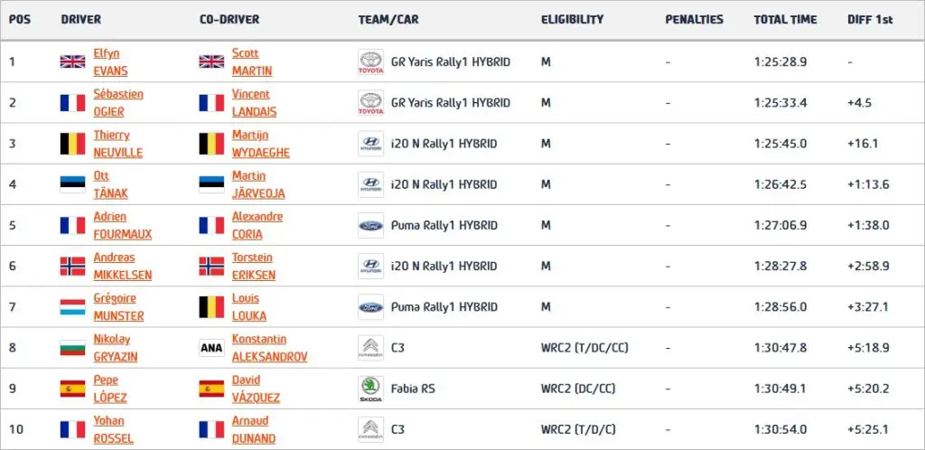Open co-driver Arnaud Dunand link

[x=254, y=429]
